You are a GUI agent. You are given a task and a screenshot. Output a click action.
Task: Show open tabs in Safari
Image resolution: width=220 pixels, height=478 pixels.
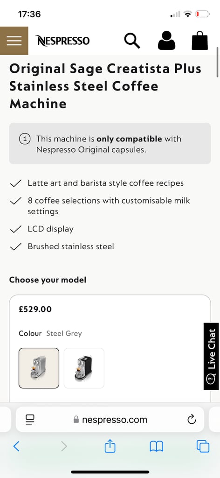(x=203, y=447)
